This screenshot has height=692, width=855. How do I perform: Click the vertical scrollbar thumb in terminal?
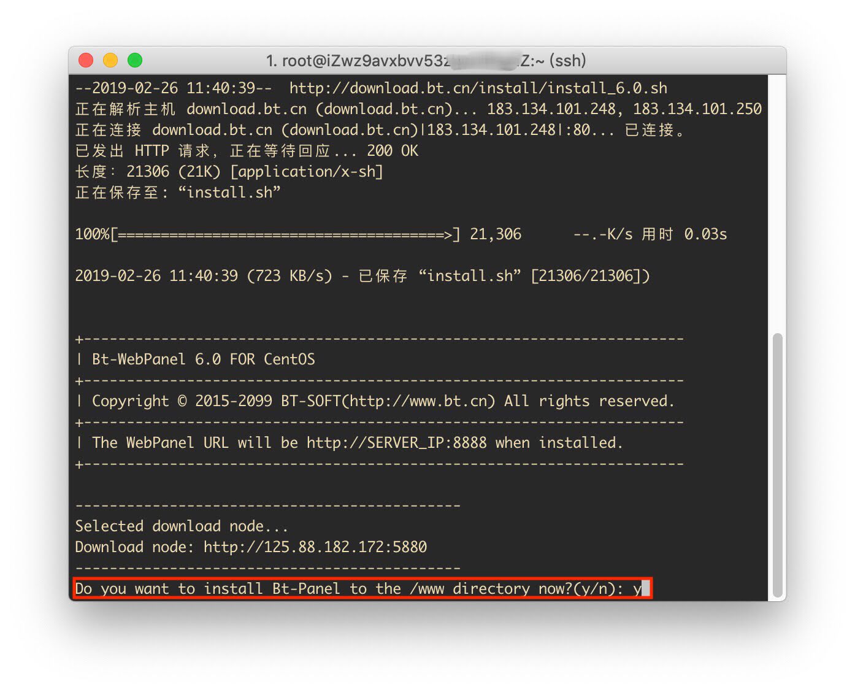coord(778,464)
